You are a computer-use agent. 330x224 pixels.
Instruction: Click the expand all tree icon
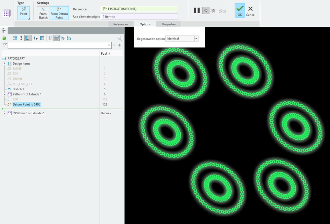(15, 38)
